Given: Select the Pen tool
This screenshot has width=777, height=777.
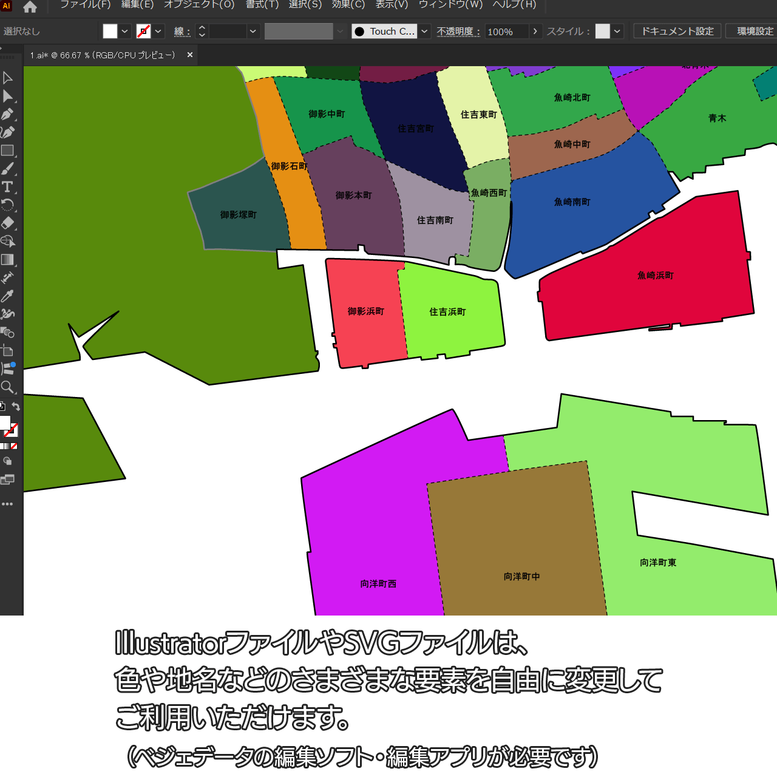Looking at the screenshot, I should click(x=7, y=114).
